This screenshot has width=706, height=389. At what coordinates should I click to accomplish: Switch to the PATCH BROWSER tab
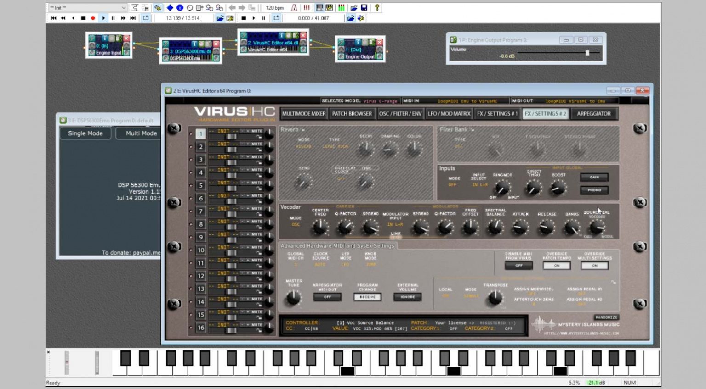[352, 114]
